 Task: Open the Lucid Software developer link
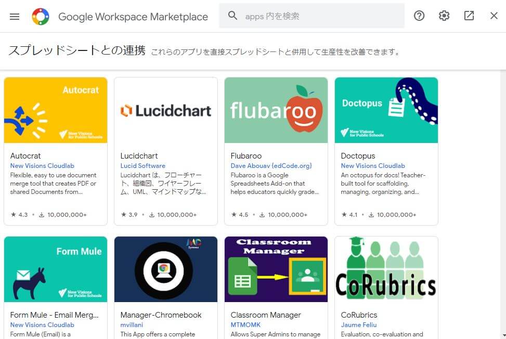[142, 166]
